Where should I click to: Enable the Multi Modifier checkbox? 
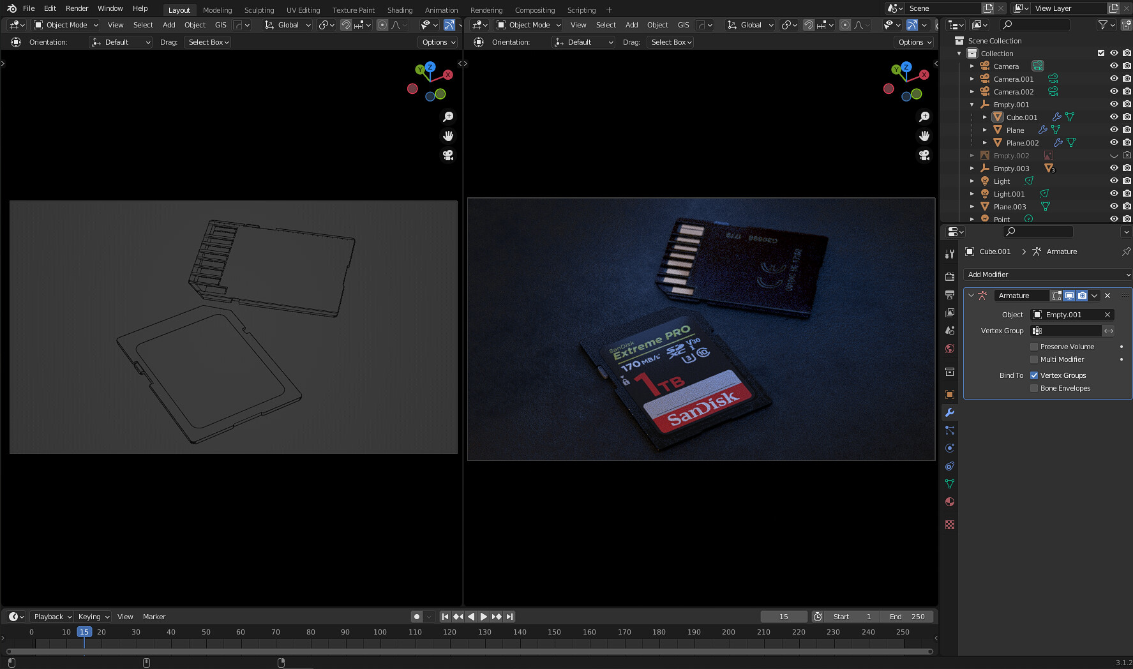[1034, 359]
